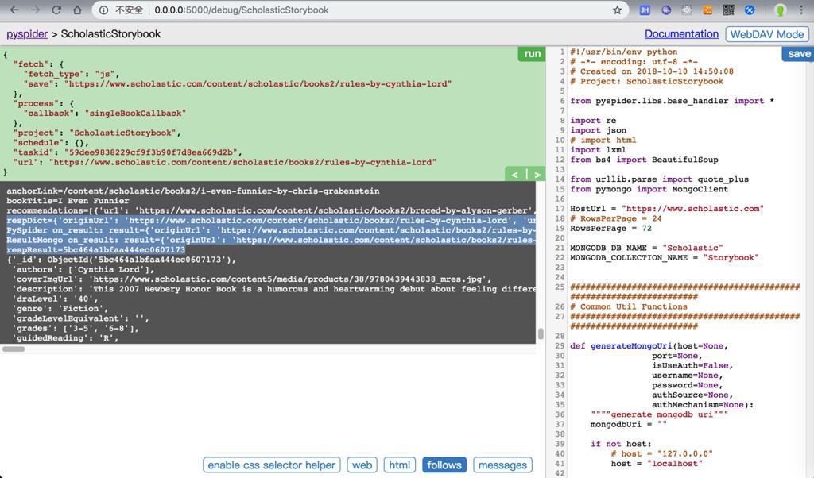Click the "project": "ScholasticStorybook" line

pos(97,133)
